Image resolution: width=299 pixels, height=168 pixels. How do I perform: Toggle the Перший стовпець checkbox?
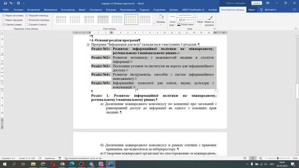(x=27, y=15)
